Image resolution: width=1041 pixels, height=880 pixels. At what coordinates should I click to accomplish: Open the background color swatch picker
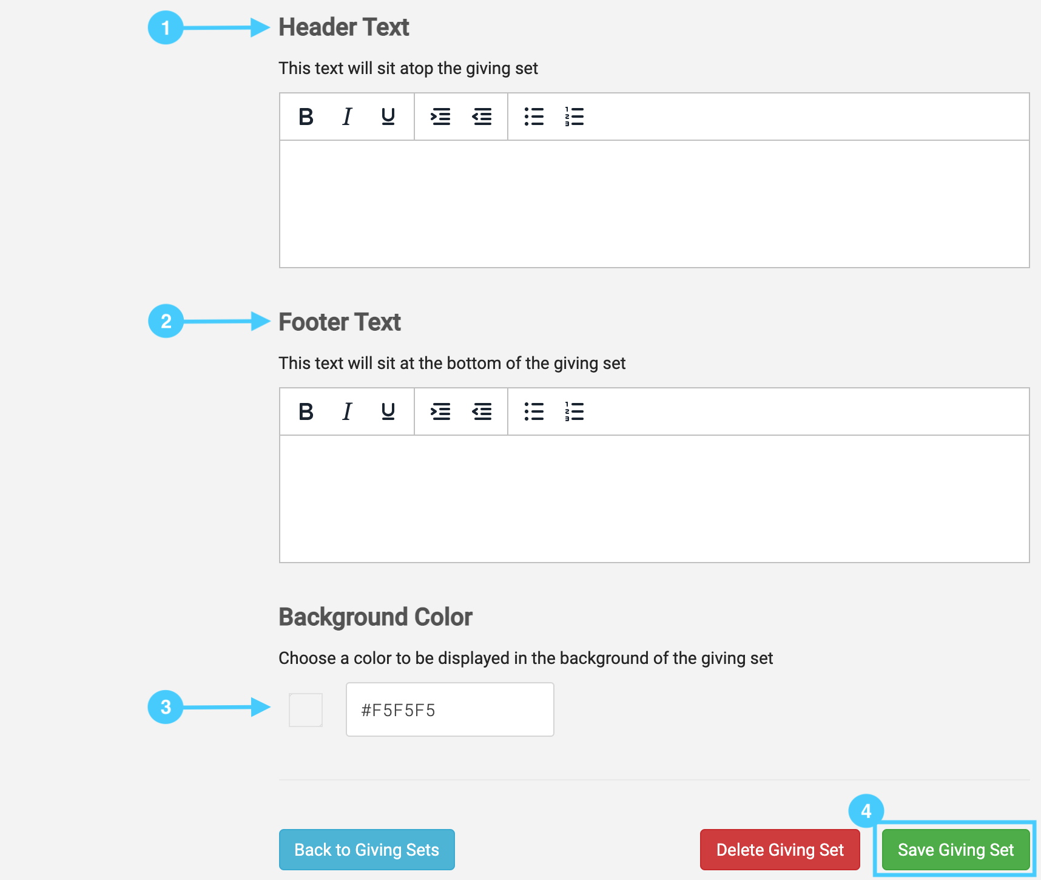pyautogui.click(x=306, y=710)
